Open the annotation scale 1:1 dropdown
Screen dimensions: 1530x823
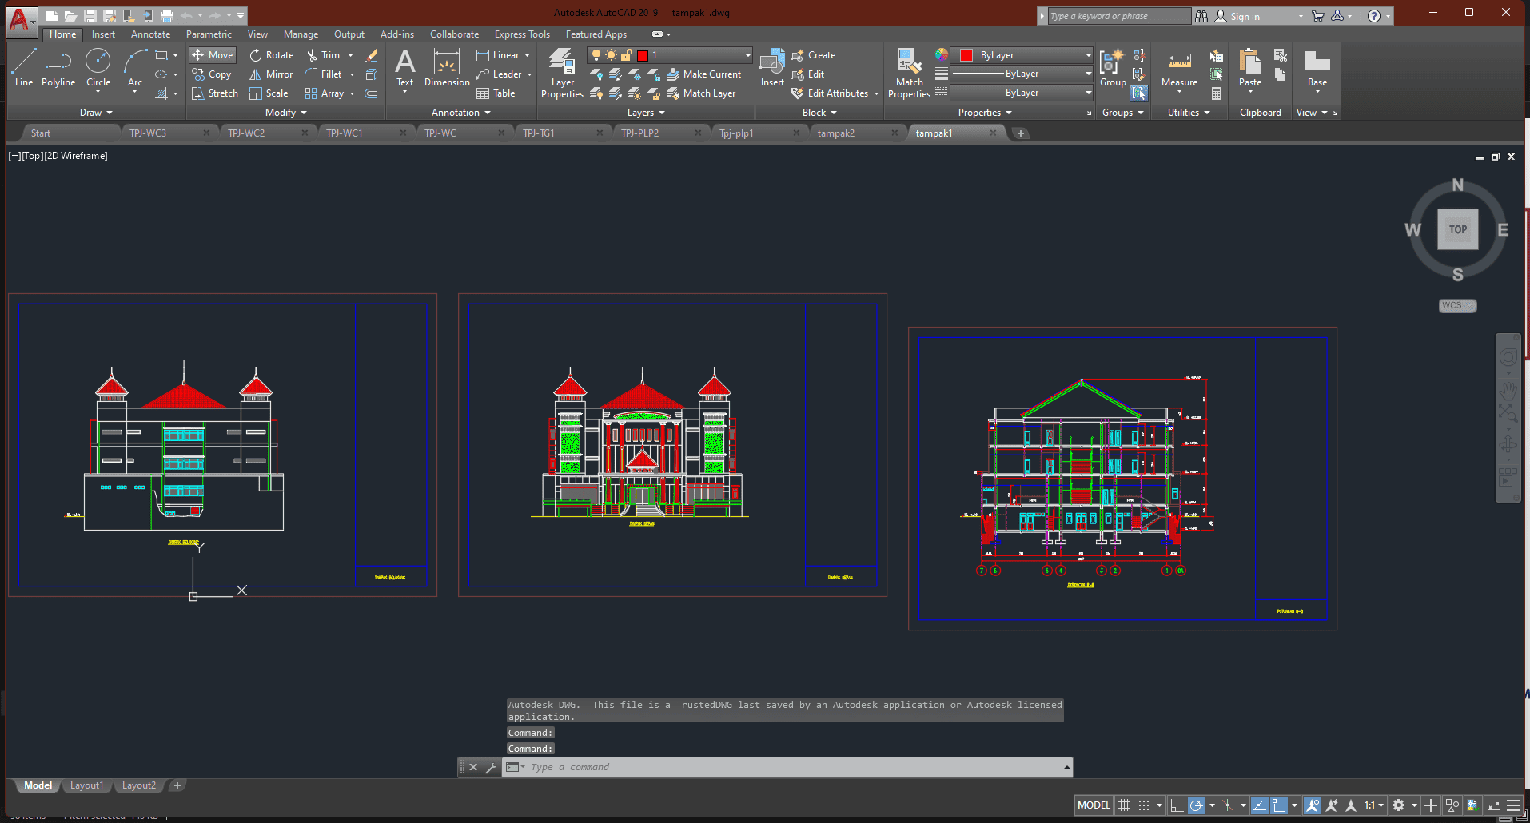coord(1374,805)
